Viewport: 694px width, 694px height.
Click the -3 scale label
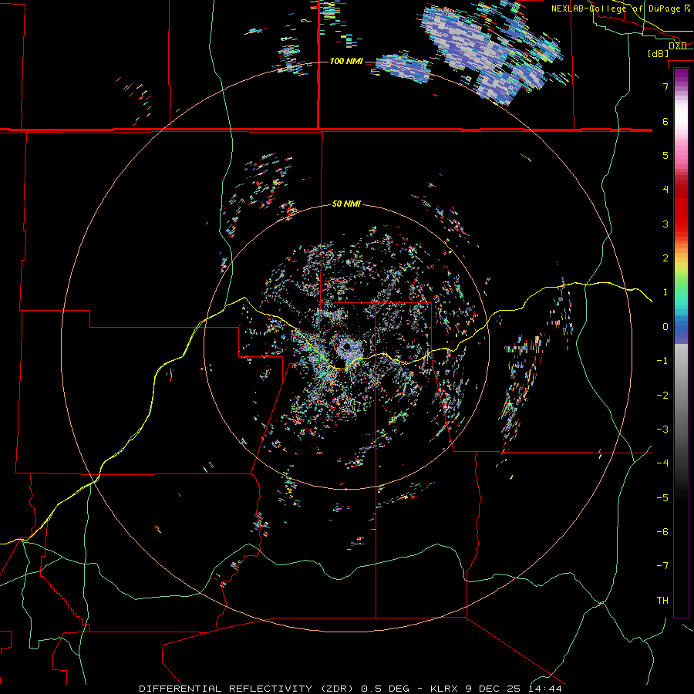662,430
